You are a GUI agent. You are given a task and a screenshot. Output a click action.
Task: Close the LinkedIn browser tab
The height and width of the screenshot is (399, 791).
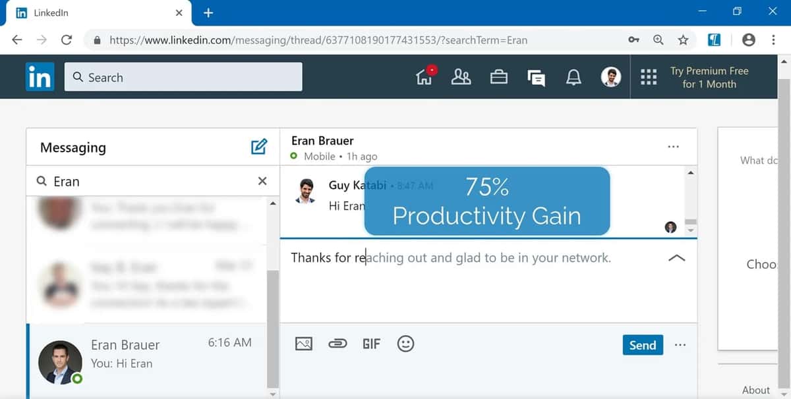point(179,13)
